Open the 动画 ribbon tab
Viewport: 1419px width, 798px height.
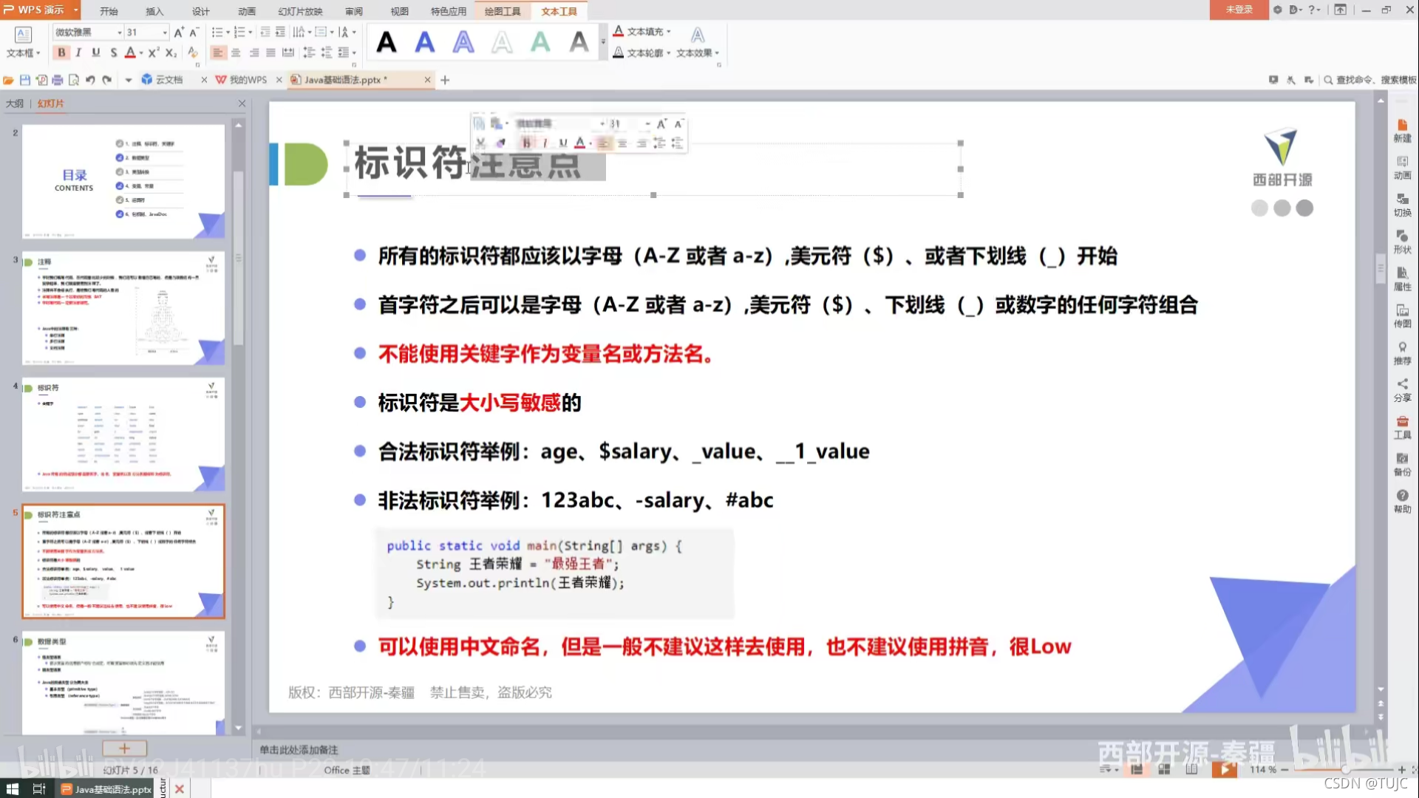point(247,11)
